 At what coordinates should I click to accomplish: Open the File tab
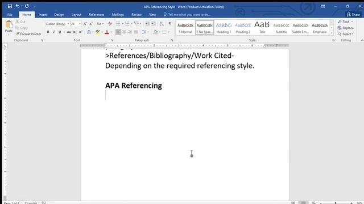point(10,15)
